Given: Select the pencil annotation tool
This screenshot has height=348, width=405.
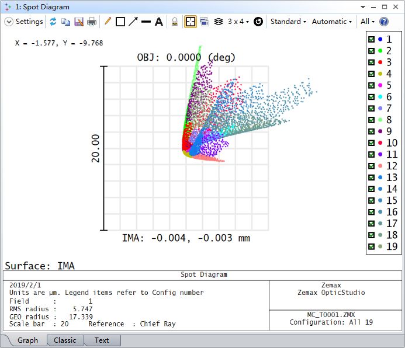Looking at the screenshot, I should tap(108, 22).
